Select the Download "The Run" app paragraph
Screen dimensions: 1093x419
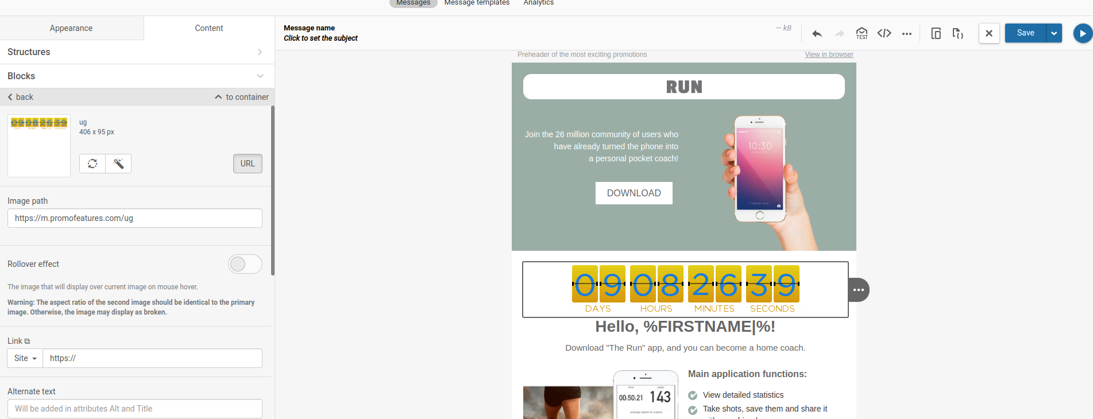(x=685, y=348)
